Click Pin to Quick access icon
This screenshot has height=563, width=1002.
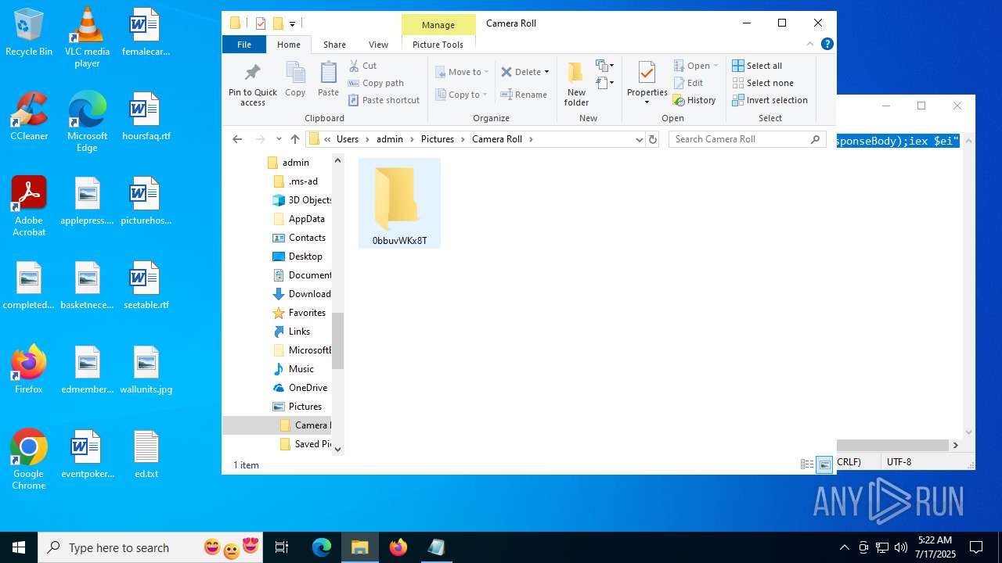[x=252, y=74]
